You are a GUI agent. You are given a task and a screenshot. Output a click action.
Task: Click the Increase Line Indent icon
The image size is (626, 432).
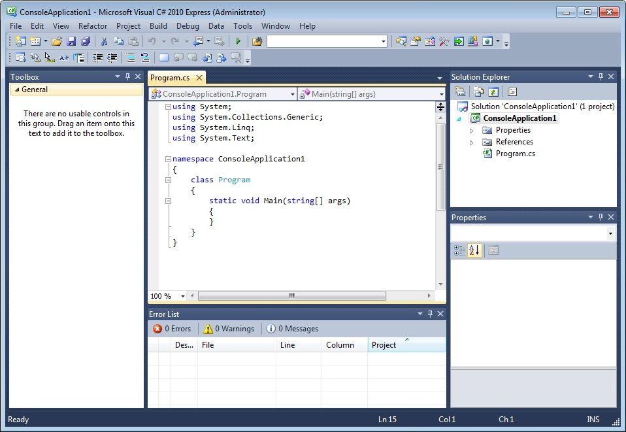(x=112, y=58)
